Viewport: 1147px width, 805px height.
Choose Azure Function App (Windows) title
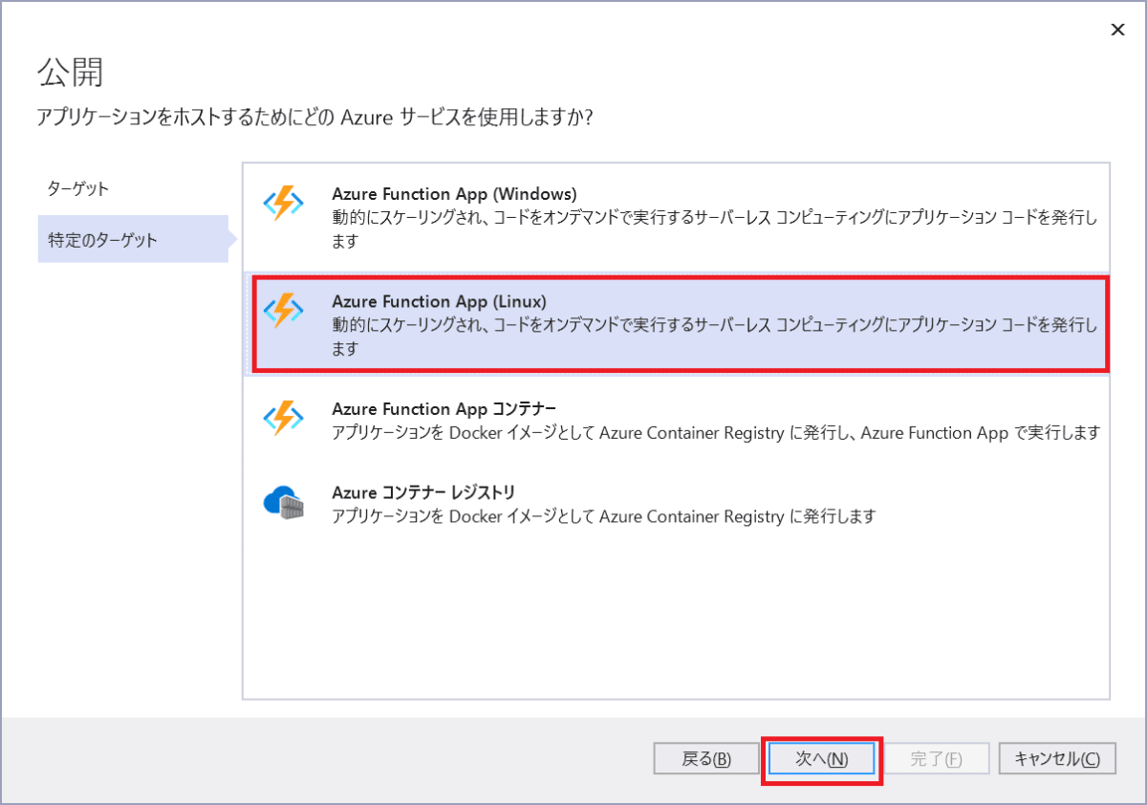click(x=454, y=194)
